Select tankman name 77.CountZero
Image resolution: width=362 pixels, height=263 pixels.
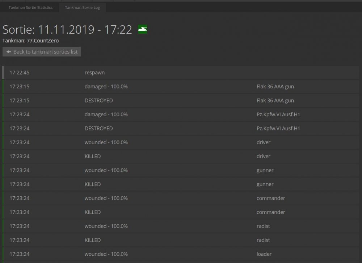coord(43,41)
